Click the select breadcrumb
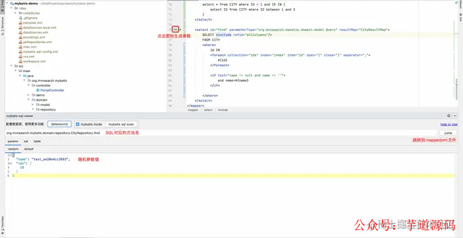The height and width of the screenshot is (238, 463). (x=208, y=110)
